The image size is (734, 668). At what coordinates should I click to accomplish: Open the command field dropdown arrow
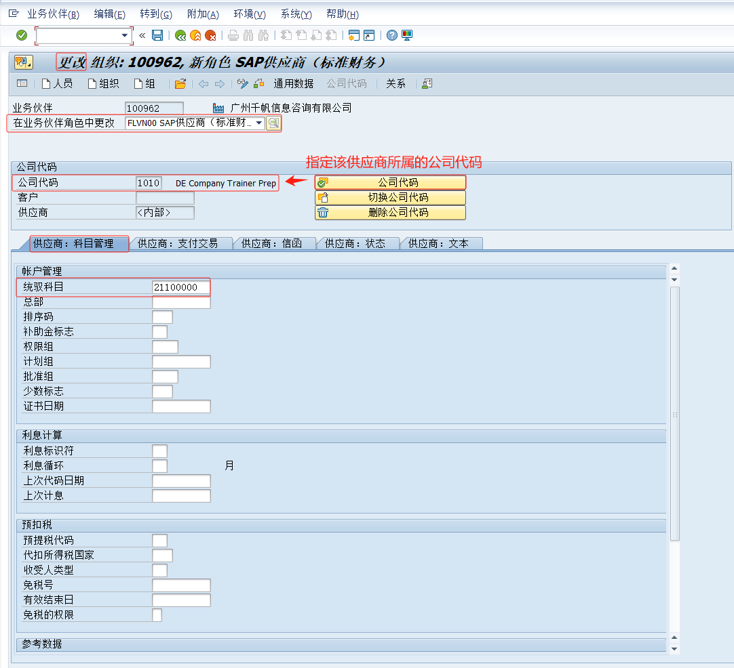[125, 35]
